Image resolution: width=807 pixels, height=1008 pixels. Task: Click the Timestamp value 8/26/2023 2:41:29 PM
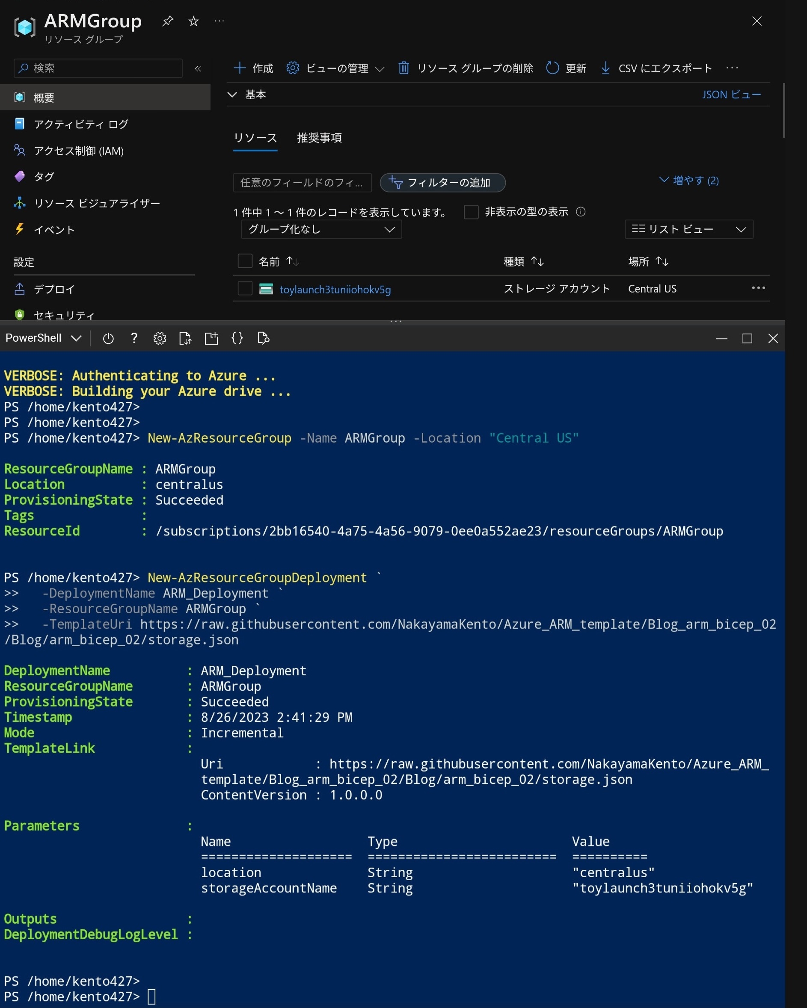point(276,717)
